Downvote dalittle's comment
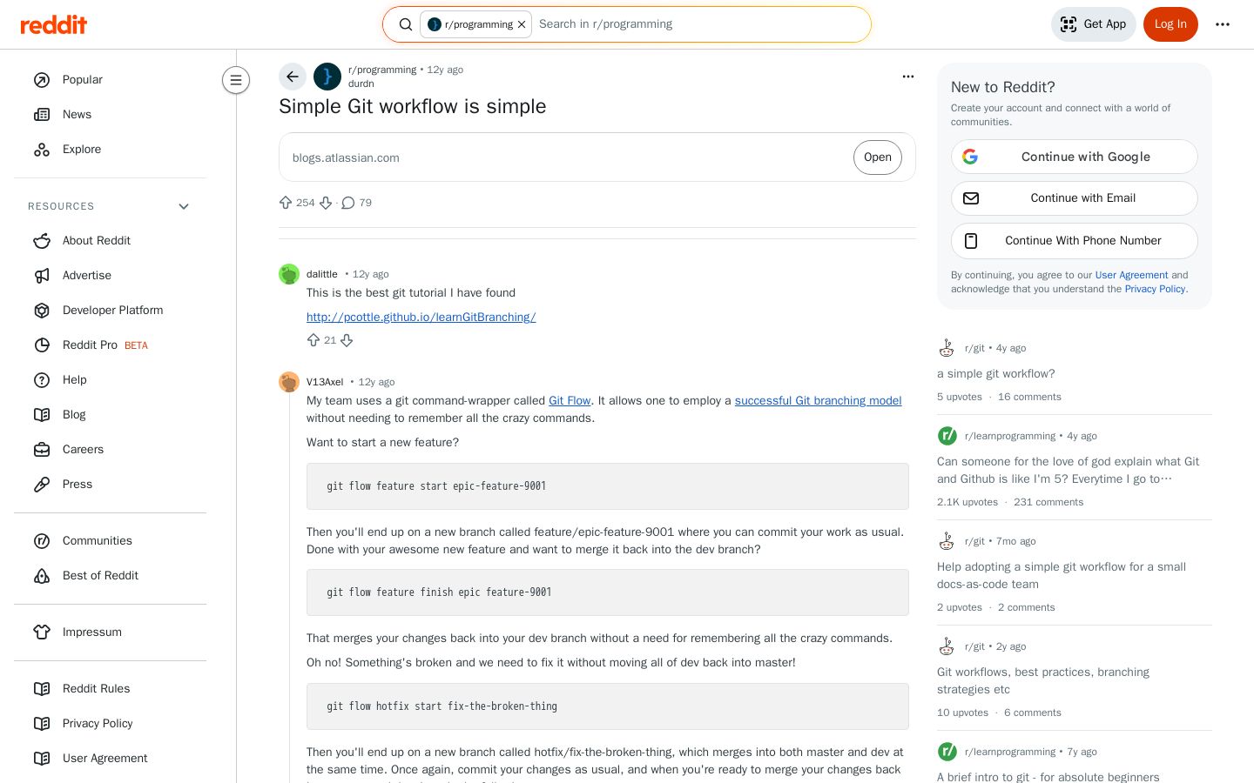The image size is (1254, 783). click(347, 340)
